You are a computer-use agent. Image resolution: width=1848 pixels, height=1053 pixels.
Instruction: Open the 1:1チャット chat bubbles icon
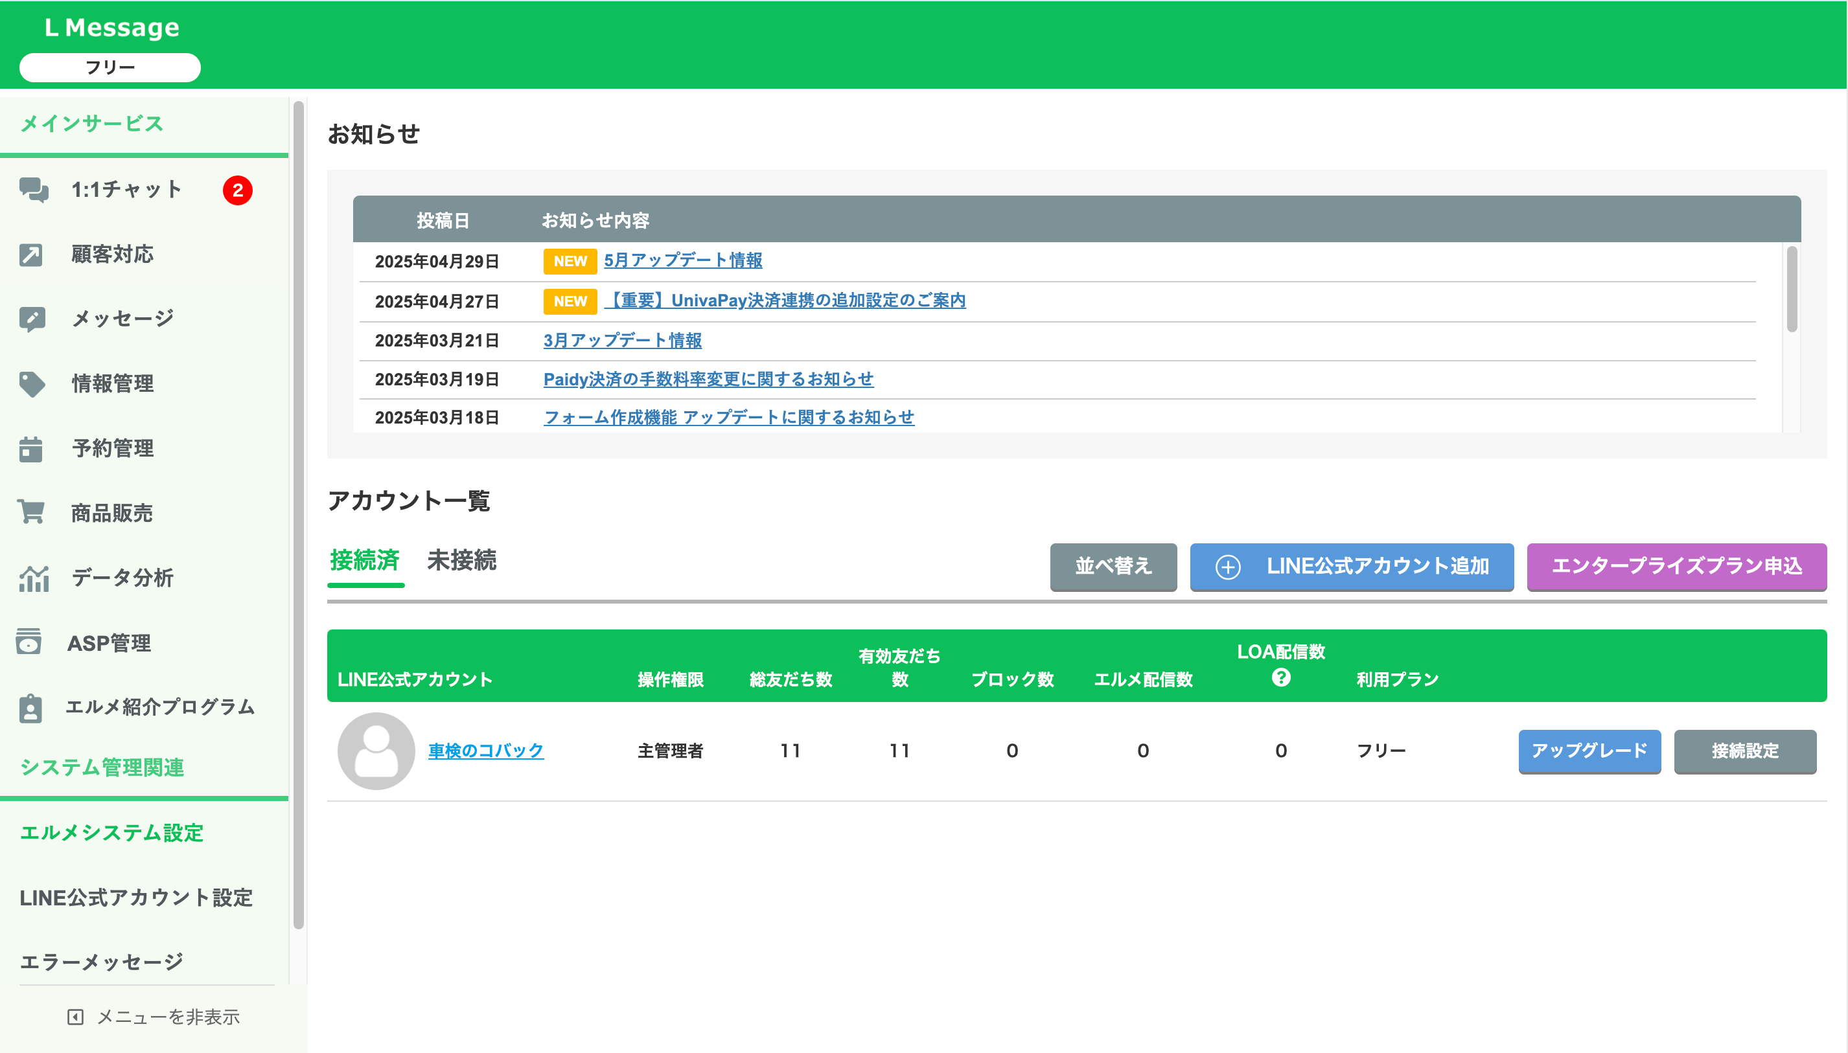pyautogui.click(x=33, y=190)
